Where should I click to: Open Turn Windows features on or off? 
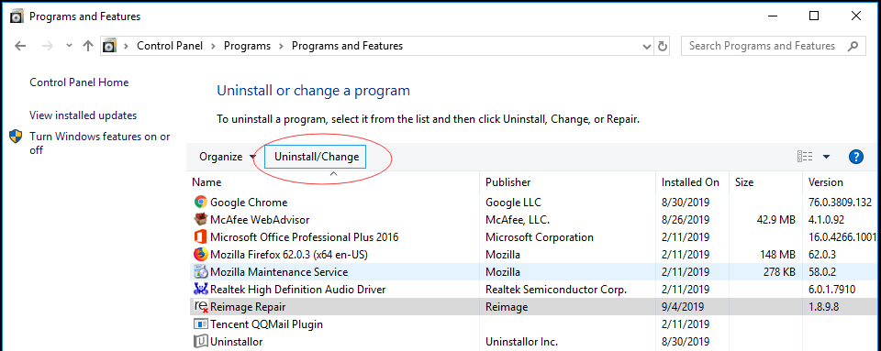(100, 143)
